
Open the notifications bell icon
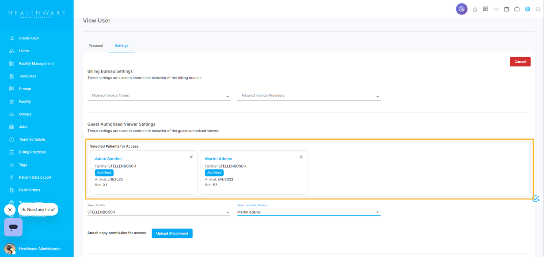pyautogui.click(x=475, y=9)
